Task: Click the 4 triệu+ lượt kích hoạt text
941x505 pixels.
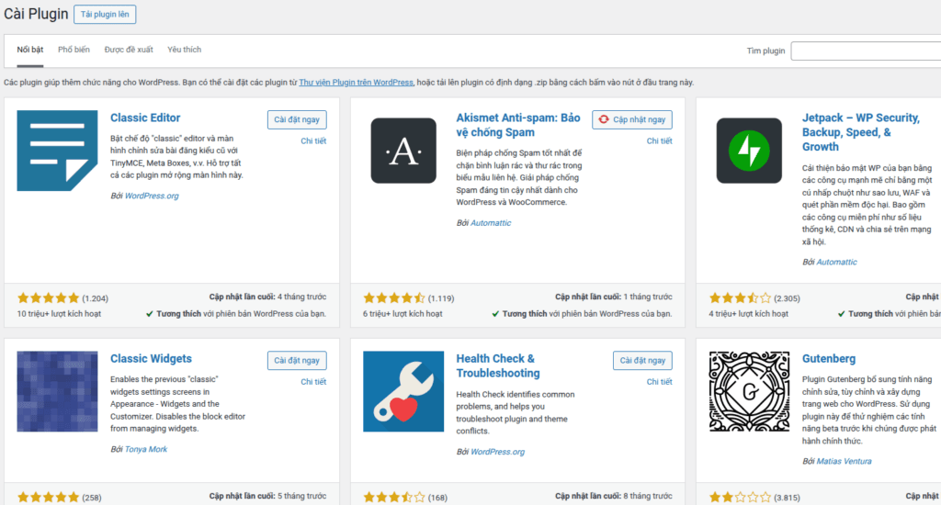Action: click(x=748, y=314)
